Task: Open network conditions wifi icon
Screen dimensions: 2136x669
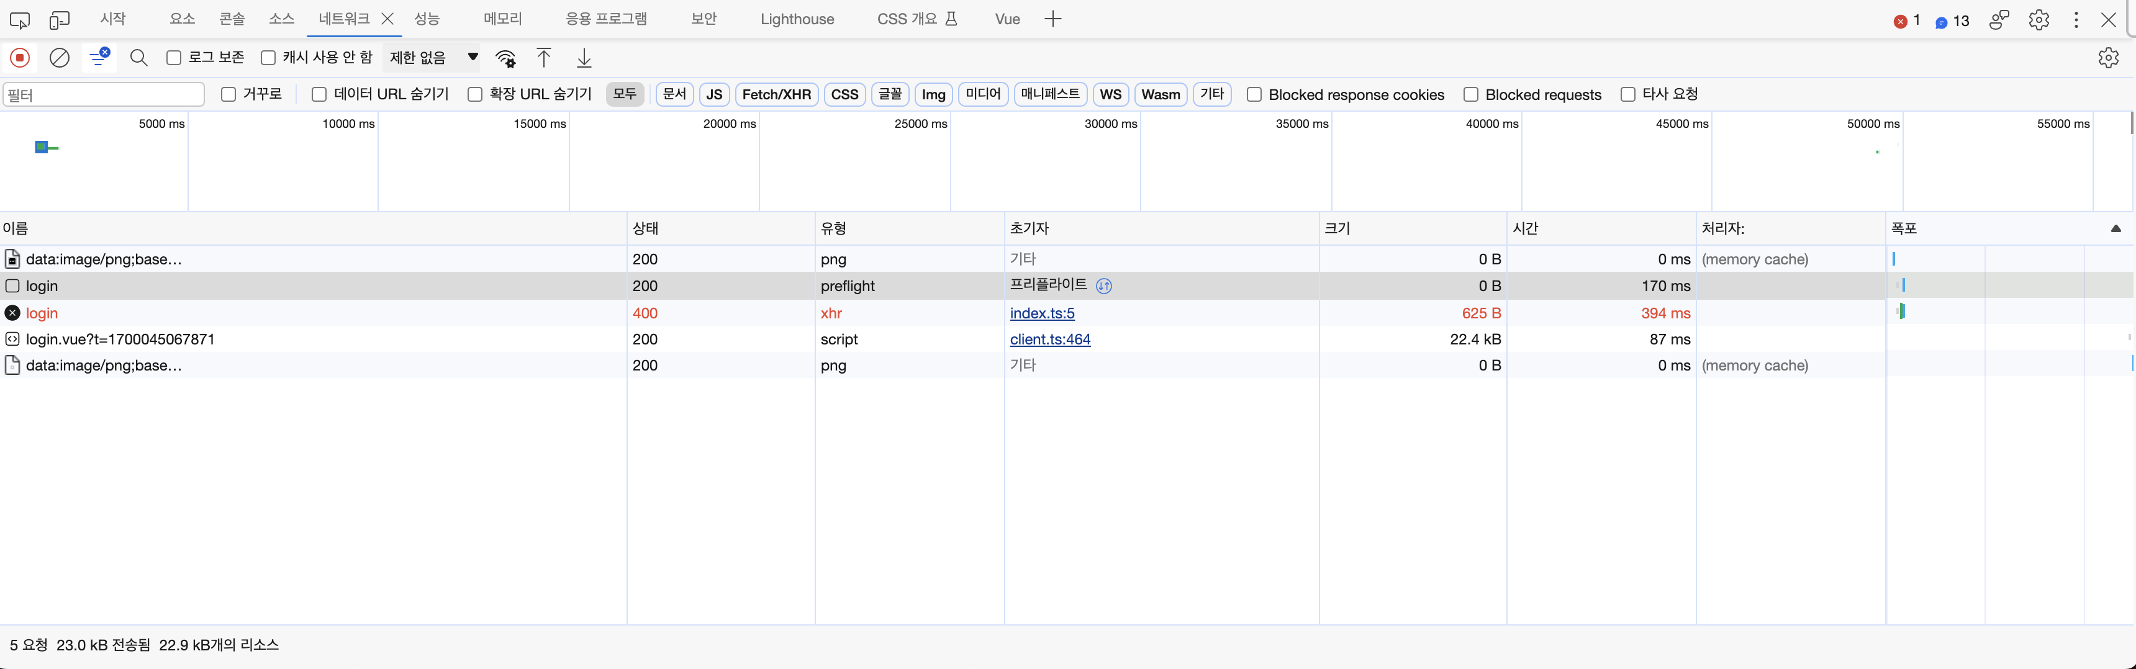Action: click(x=506, y=58)
